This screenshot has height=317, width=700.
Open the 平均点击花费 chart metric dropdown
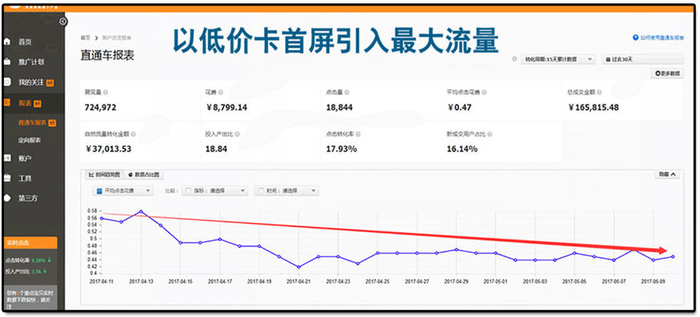[x=123, y=191]
